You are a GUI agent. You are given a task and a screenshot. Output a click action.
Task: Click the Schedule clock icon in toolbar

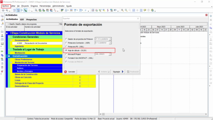pos(97,10)
